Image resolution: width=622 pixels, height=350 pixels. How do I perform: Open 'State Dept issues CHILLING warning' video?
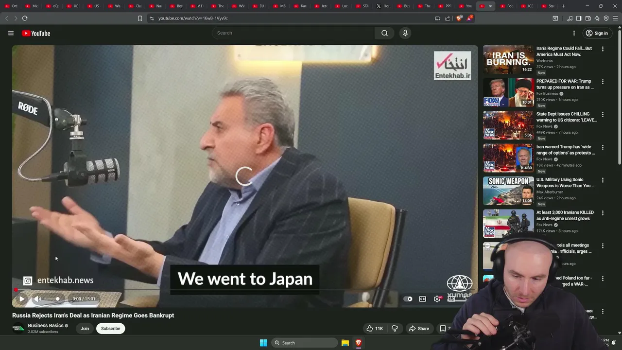[567, 117]
